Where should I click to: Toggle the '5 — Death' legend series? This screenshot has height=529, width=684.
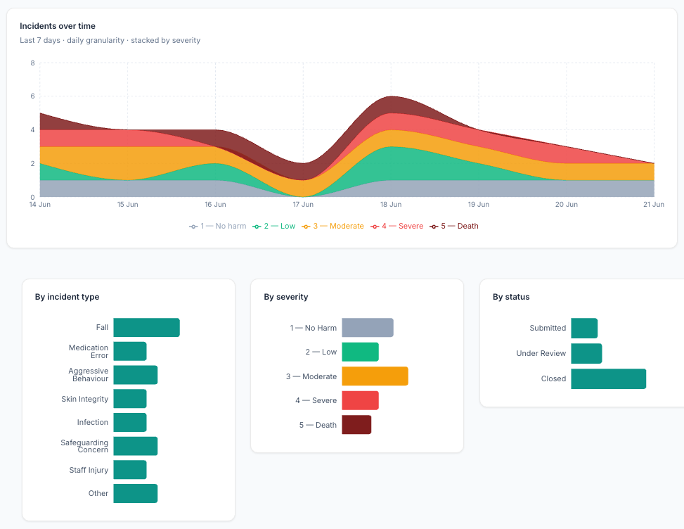(453, 226)
